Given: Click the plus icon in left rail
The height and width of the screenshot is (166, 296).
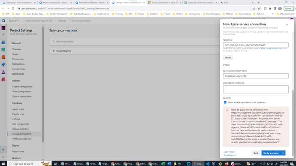Looking at the screenshot, I should click(3, 35).
